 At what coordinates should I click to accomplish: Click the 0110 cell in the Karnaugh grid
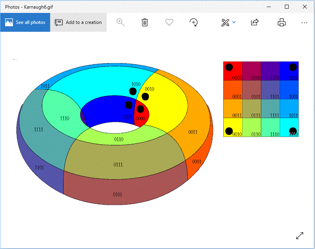coord(252,127)
